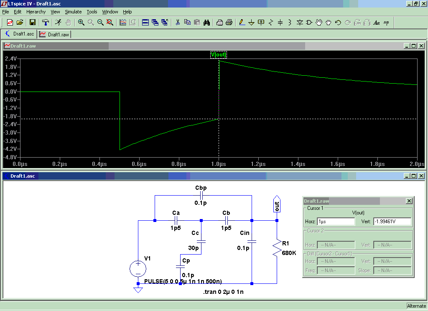Select the Place Diode tool
Screen dimensions: 428x311
point(300,23)
